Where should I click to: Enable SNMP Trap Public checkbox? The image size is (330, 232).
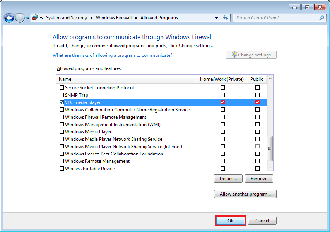coord(257,95)
